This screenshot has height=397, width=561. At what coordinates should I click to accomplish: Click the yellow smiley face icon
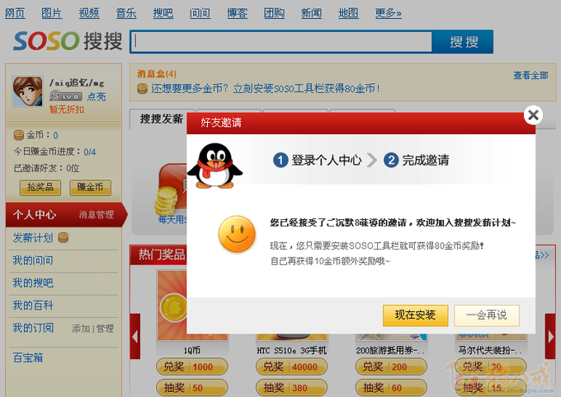(237, 234)
